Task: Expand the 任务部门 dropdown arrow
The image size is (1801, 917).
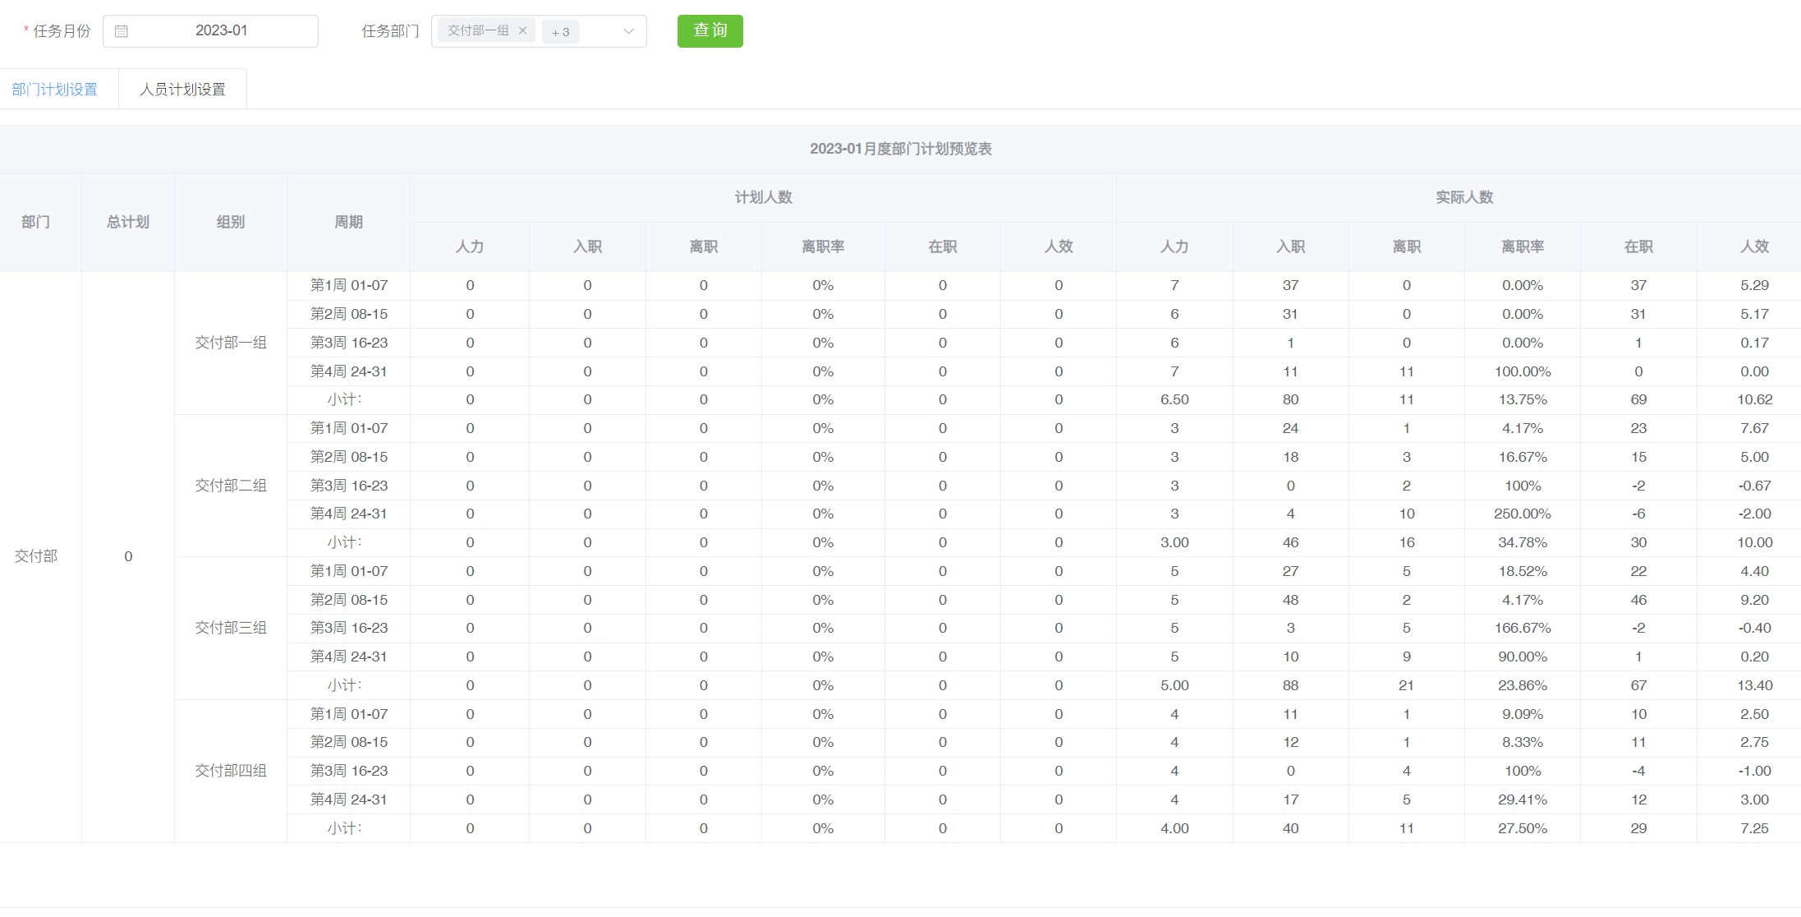Action: tap(628, 31)
